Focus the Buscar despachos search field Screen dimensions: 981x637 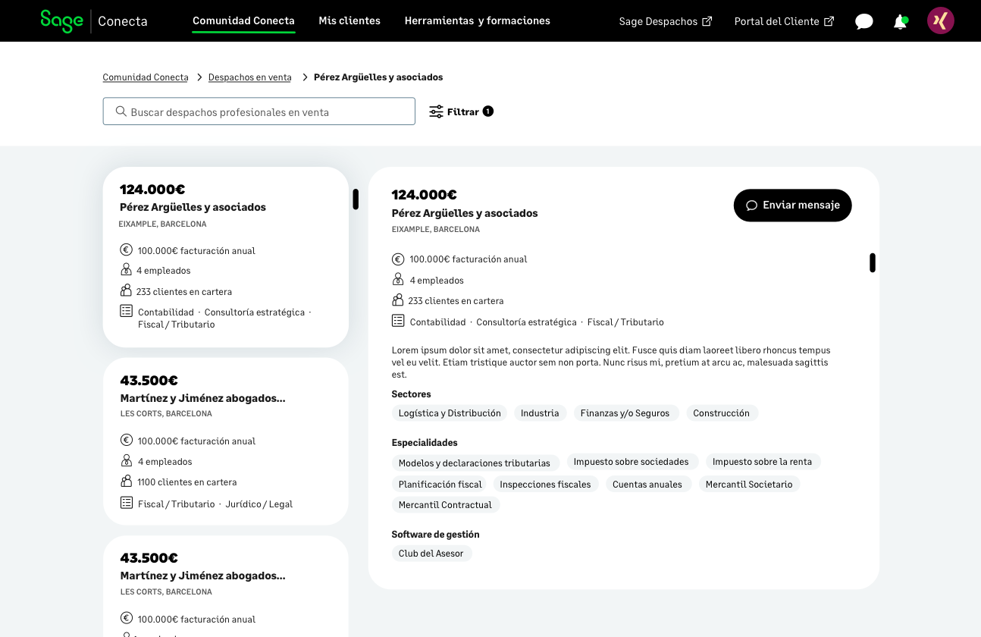tap(265, 111)
